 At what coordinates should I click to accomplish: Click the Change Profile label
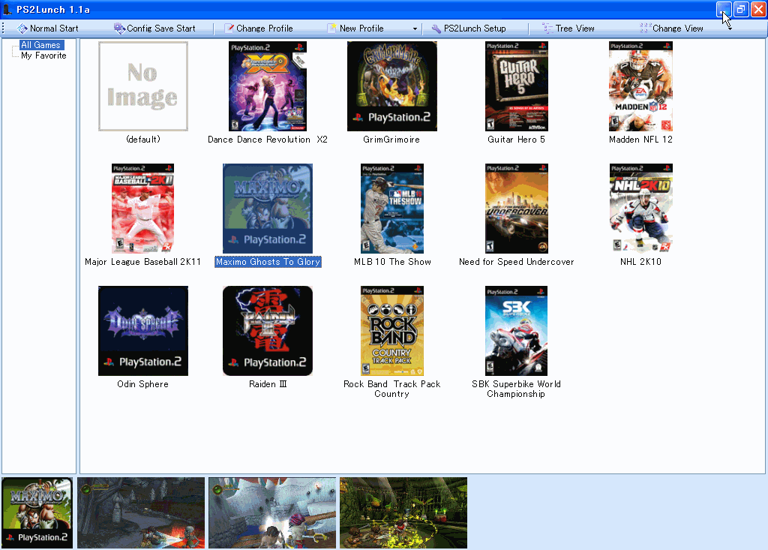(x=265, y=29)
